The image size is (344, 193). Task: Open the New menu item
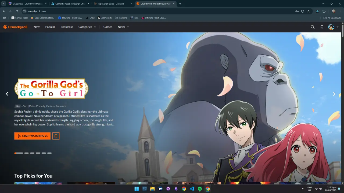37,27
